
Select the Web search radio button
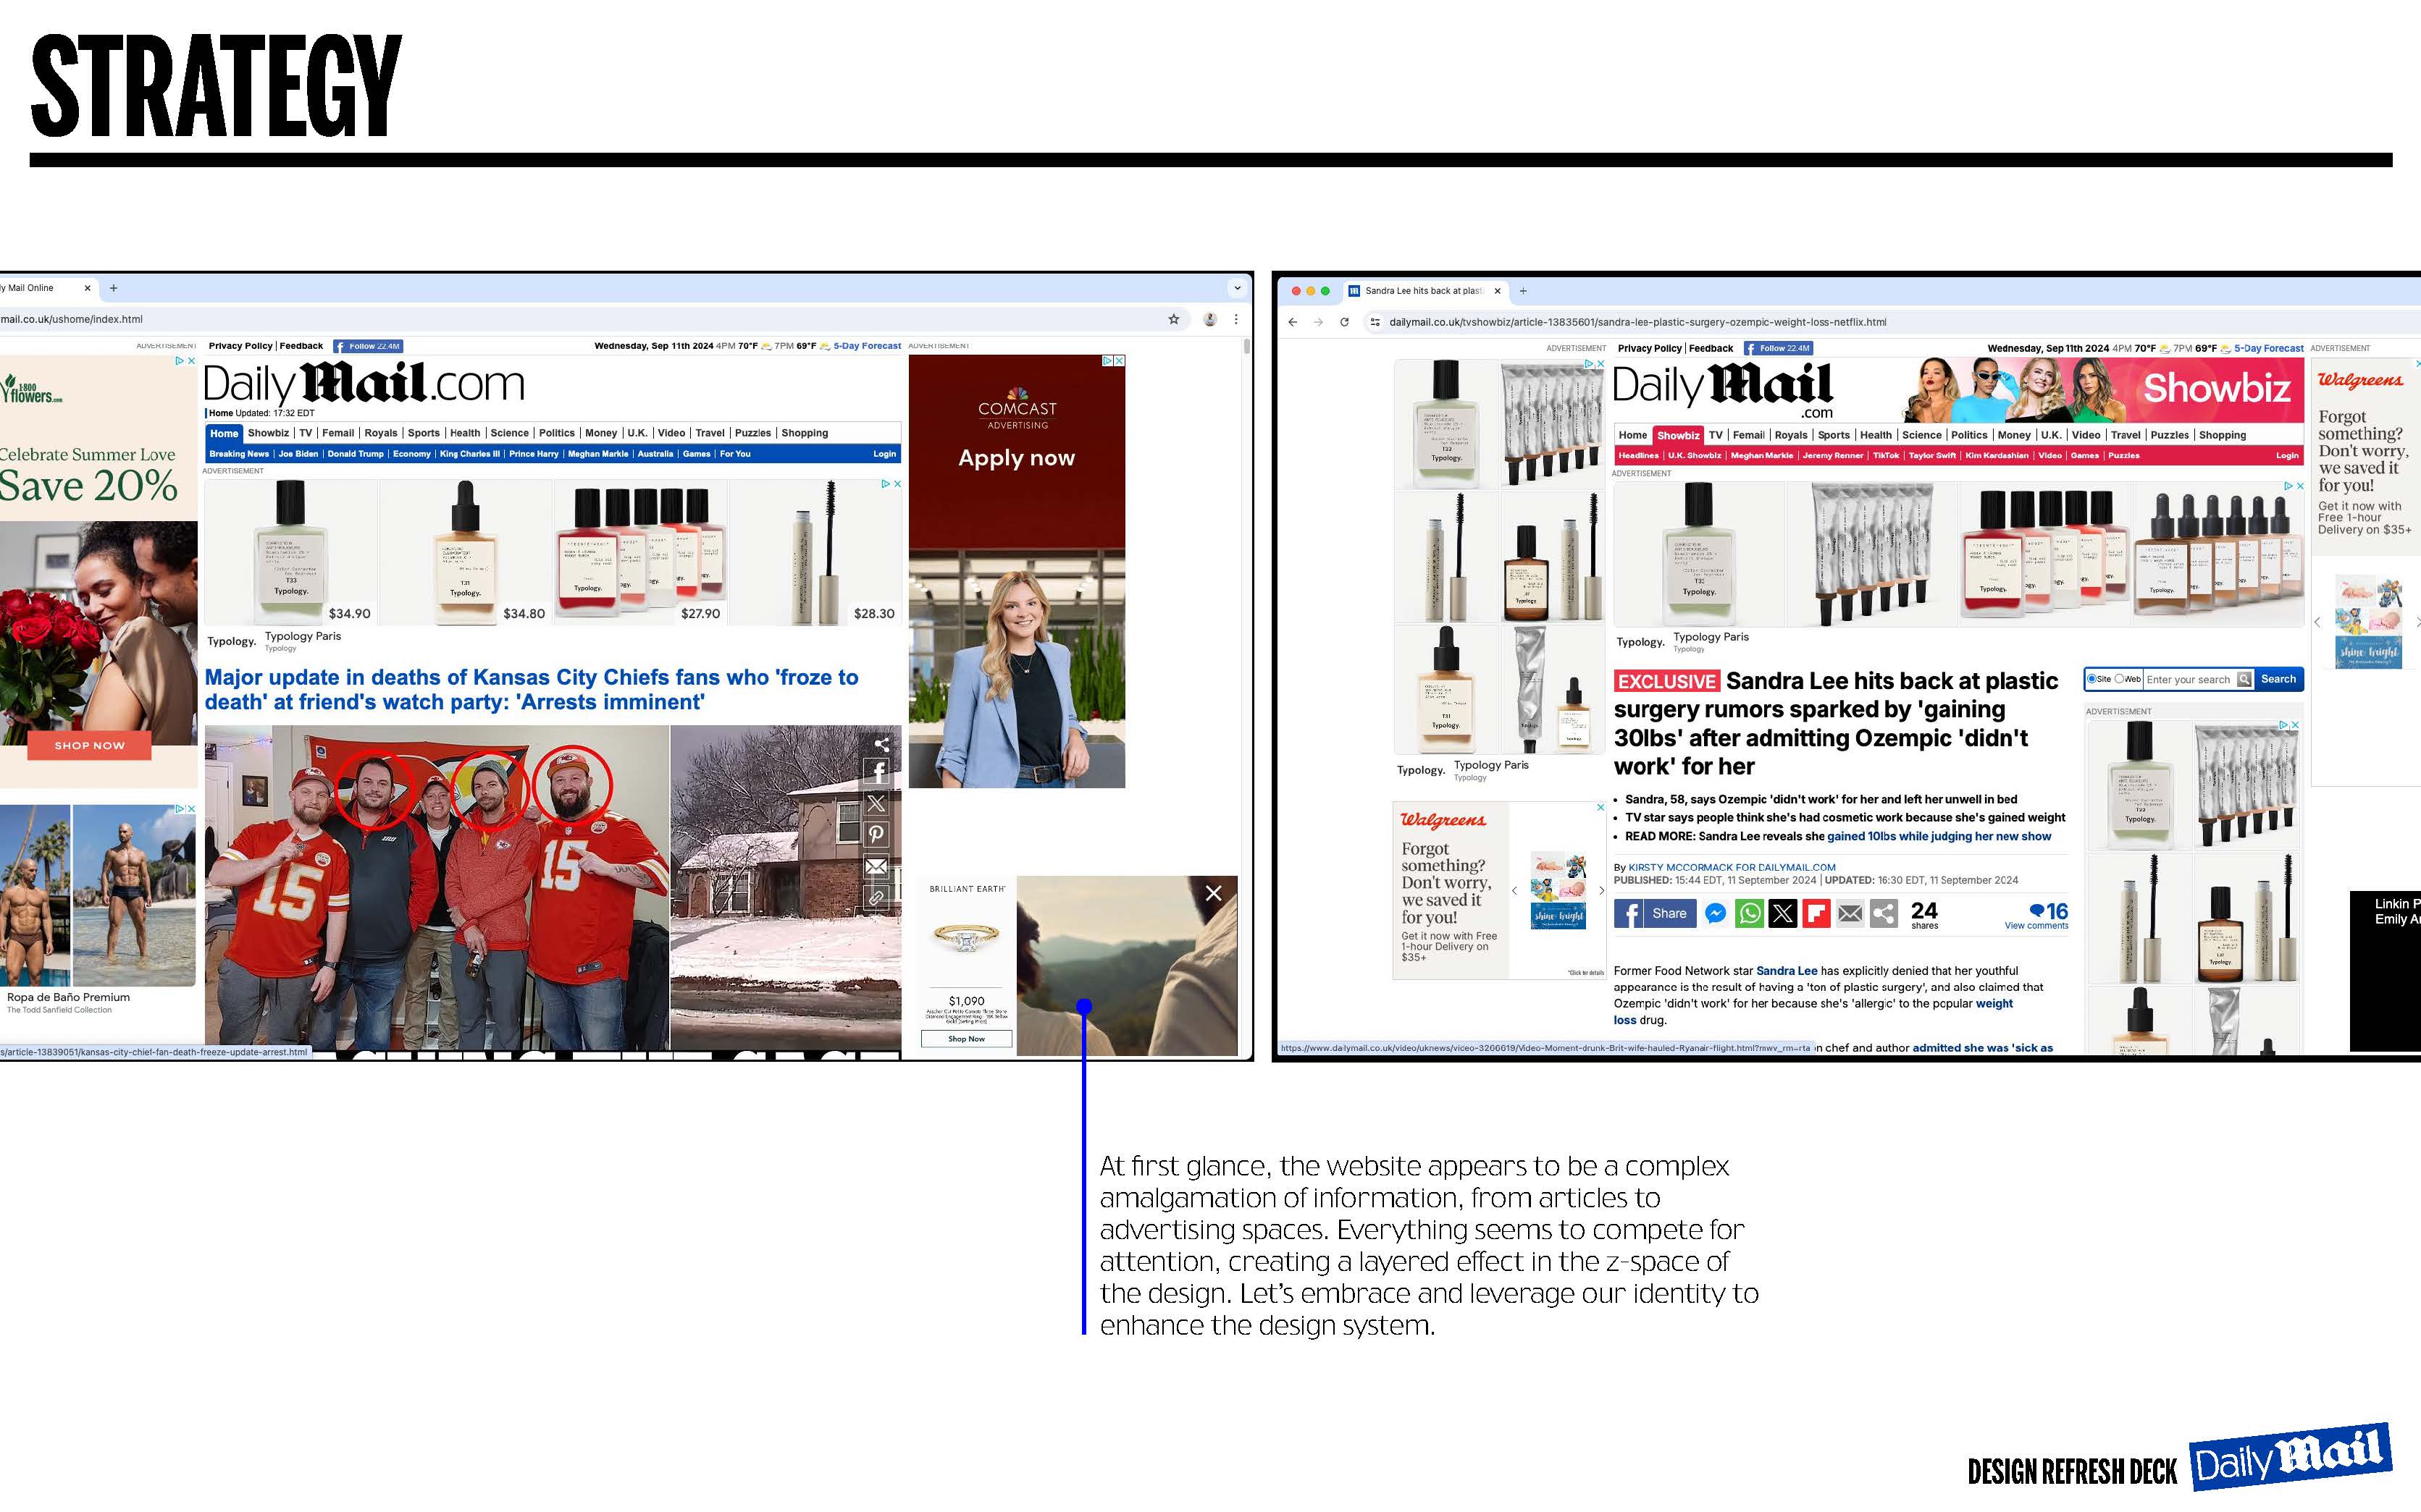2119,679
